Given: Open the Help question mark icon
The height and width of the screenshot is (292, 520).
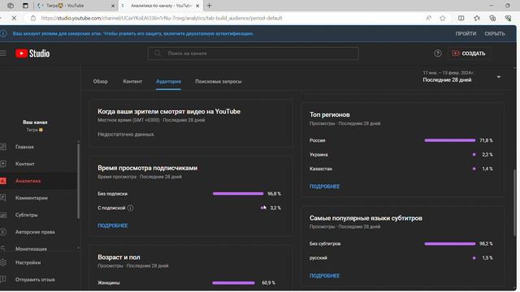Looking at the screenshot, I should [x=438, y=54].
